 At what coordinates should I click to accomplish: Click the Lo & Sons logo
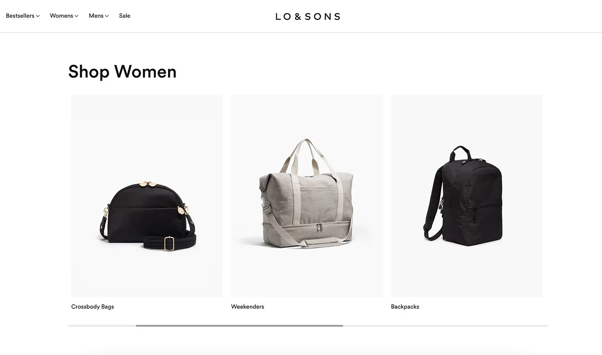coord(308,16)
